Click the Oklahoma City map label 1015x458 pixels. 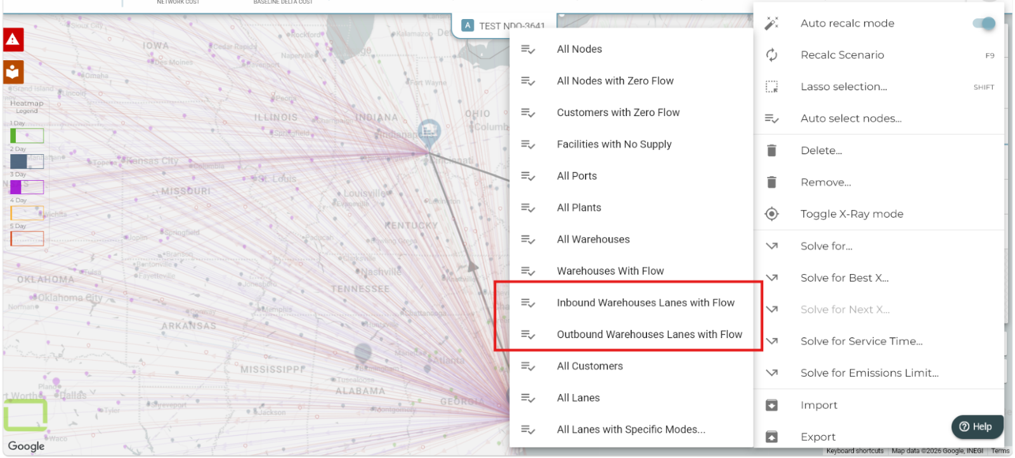[70, 298]
